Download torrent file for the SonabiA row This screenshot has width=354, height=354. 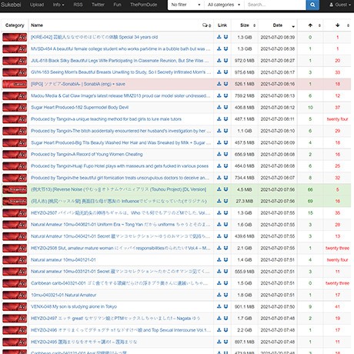(x=219, y=84)
